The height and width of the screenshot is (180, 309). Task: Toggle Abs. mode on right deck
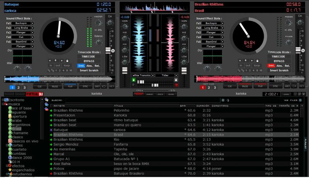point(279,66)
